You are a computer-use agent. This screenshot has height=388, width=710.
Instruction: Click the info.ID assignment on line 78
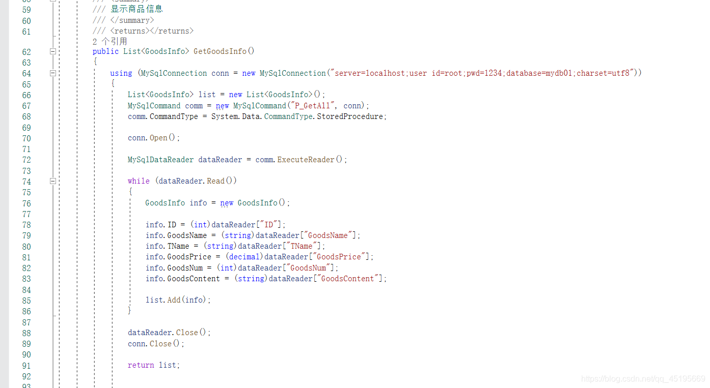pos(216,225)
